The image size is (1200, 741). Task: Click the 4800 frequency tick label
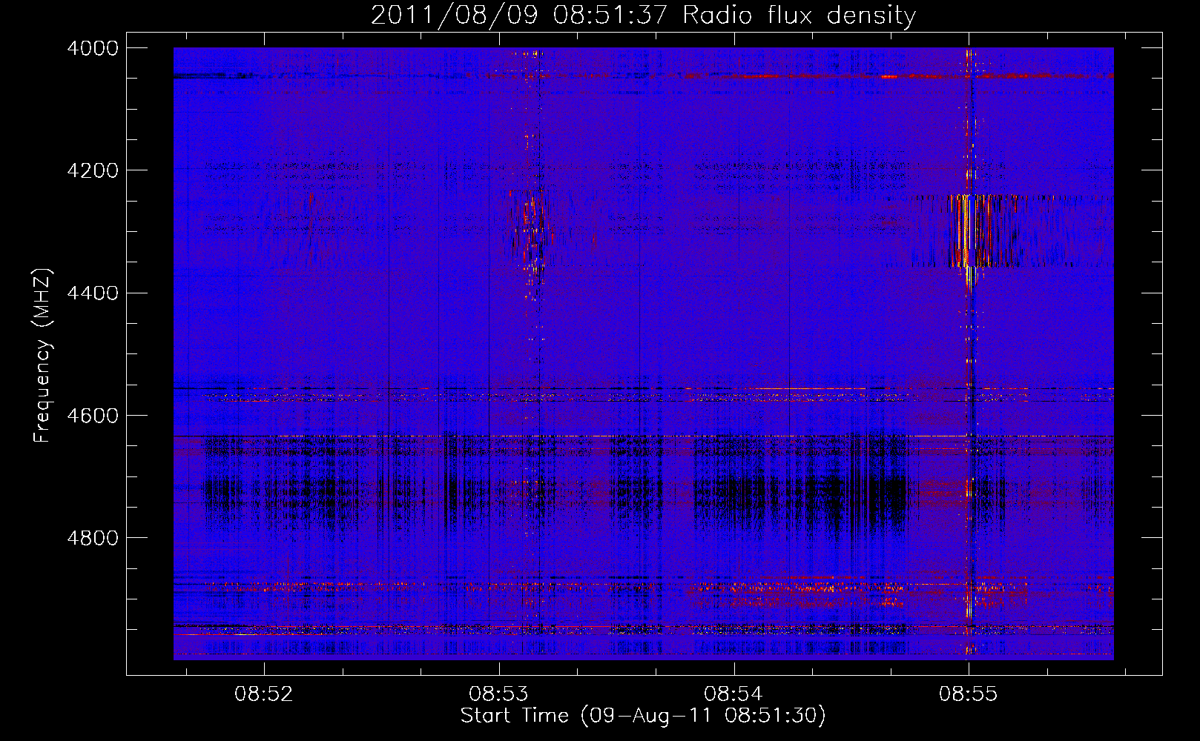click(x=93, y=538)
